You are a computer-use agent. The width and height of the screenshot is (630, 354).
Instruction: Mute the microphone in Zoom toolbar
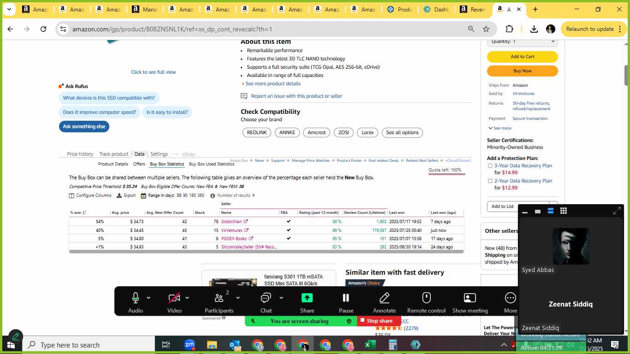(135, 298)
